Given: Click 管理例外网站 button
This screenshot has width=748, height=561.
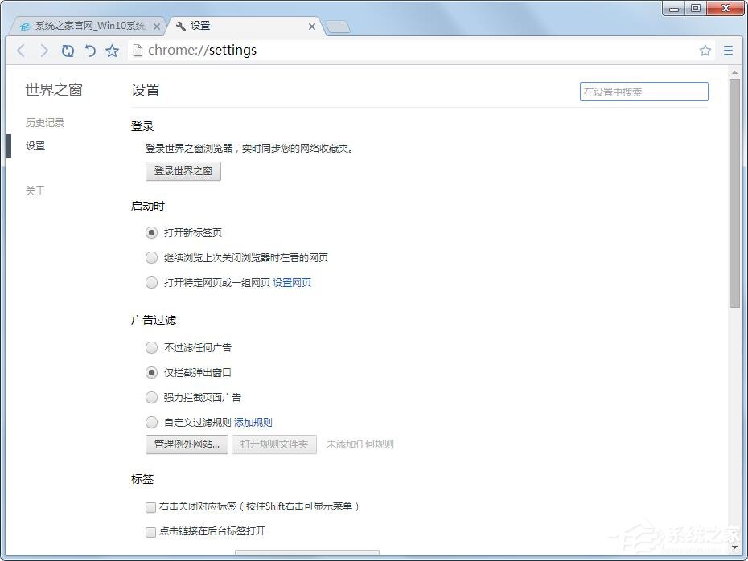Looking at the screenshot, I should pos(186,444).
